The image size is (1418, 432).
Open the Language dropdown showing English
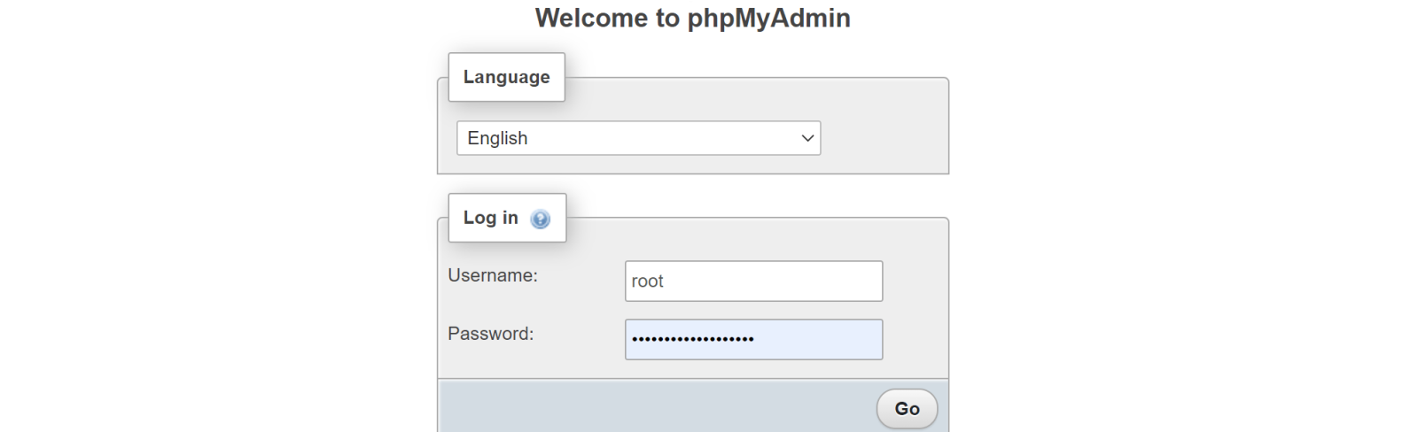coord(638,138)
